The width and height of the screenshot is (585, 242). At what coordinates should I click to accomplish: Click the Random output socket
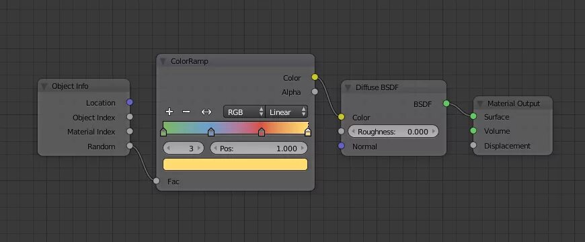(x=130, y=146)
